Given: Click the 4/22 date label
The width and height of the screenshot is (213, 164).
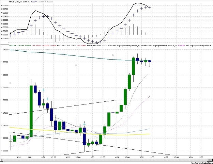Looking at the screenshot, I should (68, 157).
